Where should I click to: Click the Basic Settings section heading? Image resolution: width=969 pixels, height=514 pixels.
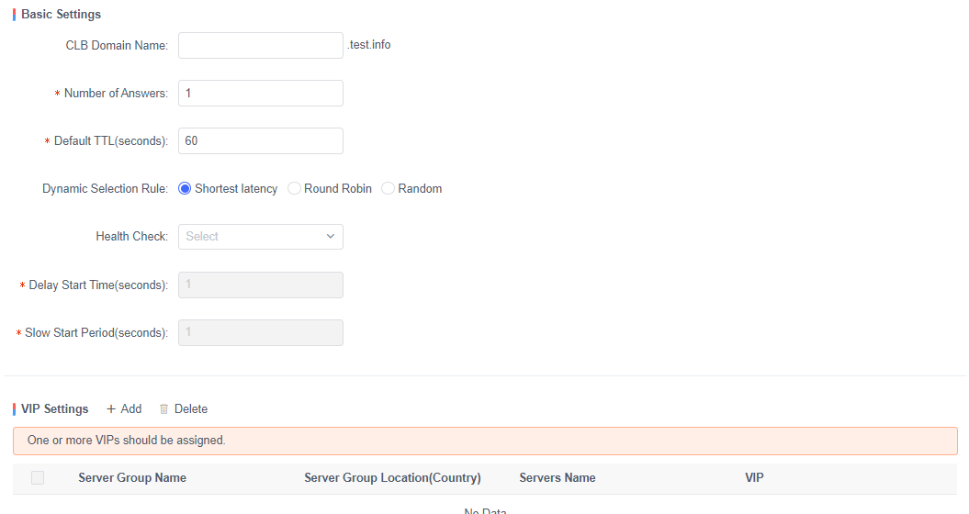pyautogui.click(x=61, y=15)
